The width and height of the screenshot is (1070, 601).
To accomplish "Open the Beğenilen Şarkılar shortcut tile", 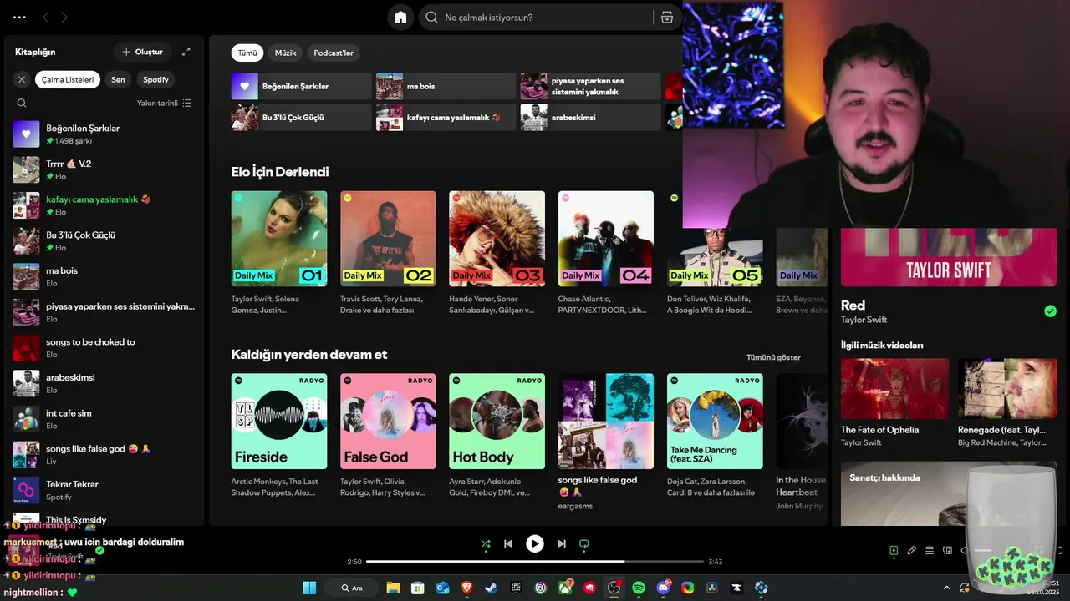I will (x=301, y=86).
